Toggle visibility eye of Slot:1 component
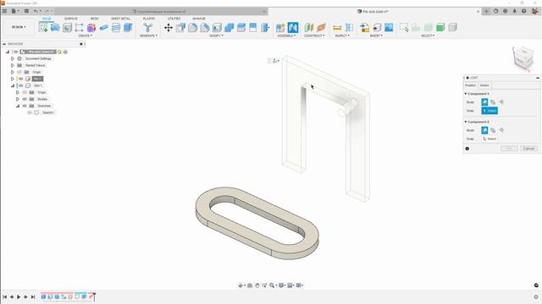This screenshot has width=542, height=304. click(20, 85)
